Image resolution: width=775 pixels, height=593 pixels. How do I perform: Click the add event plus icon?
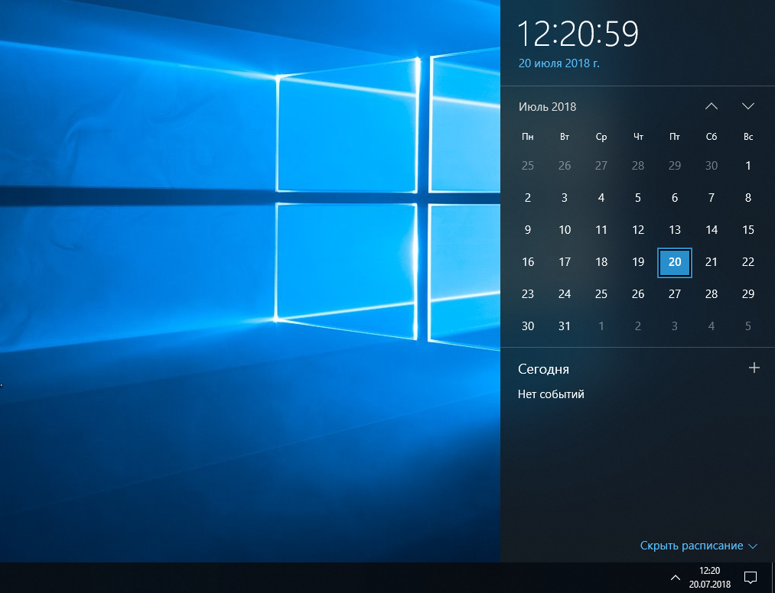click(754, 368)
